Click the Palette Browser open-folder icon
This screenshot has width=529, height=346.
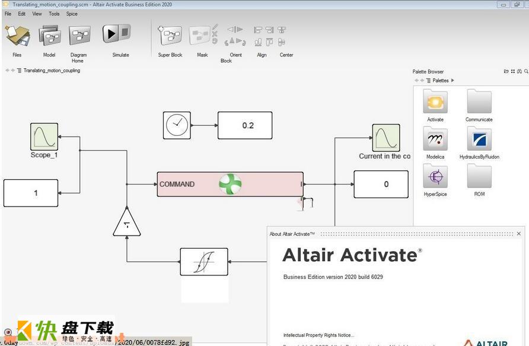[506, 71]
